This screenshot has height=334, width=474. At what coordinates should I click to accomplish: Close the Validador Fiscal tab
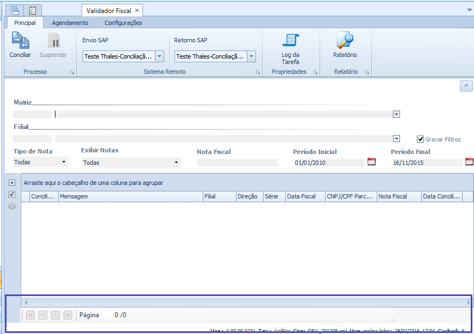tap(137, 10)
